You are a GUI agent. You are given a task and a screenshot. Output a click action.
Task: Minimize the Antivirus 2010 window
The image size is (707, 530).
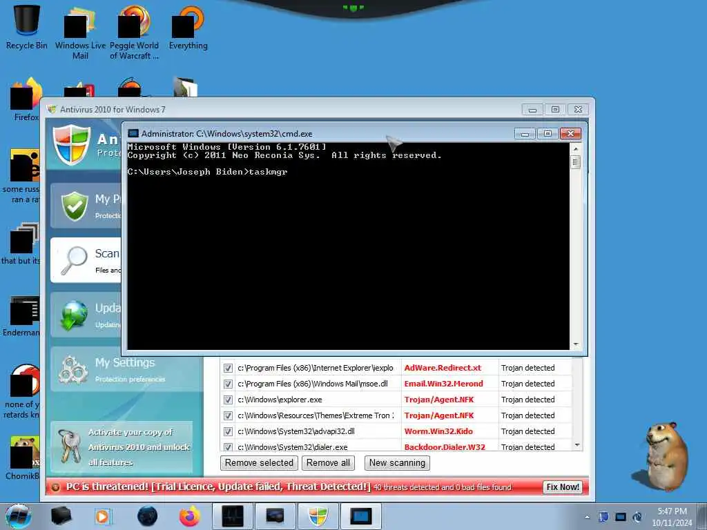532,110
